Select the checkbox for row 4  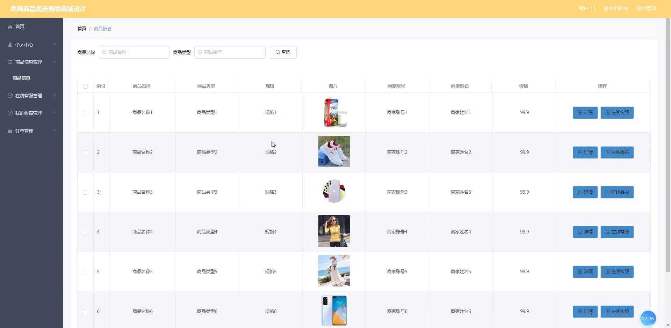[85, 232]
